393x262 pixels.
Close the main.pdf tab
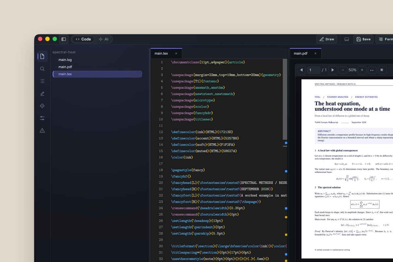click(316, 53)
